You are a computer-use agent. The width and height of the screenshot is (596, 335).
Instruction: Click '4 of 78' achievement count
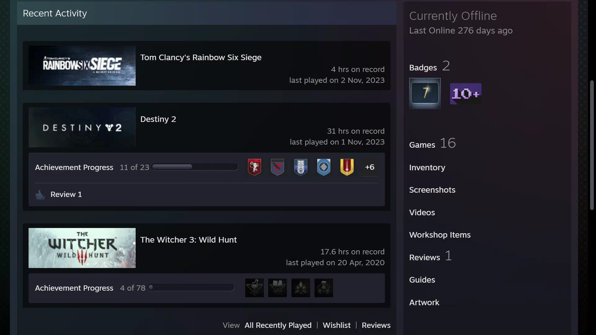click(x=133, y=288)
